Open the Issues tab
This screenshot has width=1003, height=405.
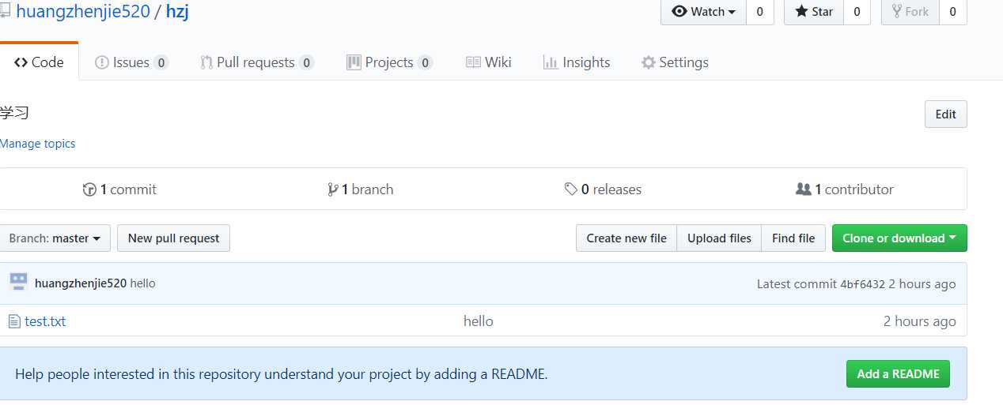pyautogui.click(x=131, y=62)
